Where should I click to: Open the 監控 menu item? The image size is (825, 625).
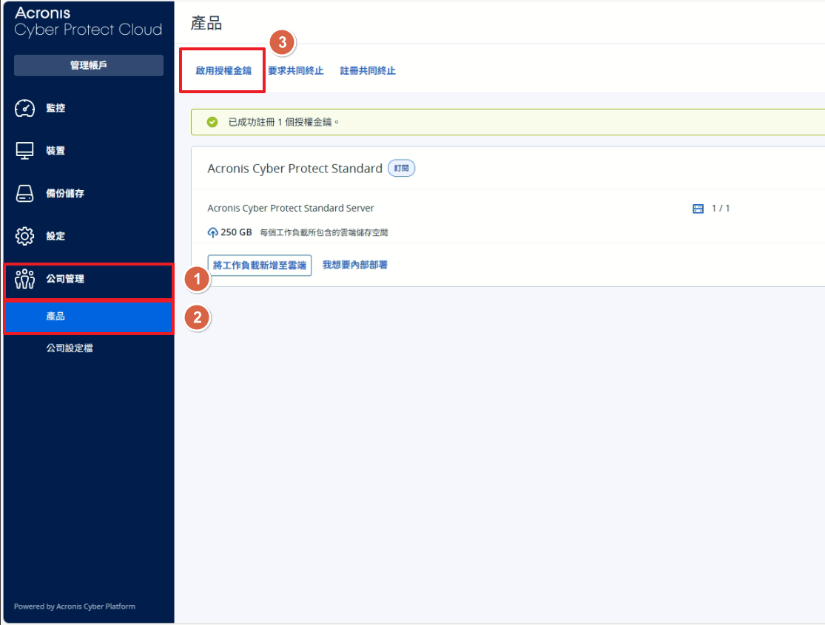pos(88,108)
